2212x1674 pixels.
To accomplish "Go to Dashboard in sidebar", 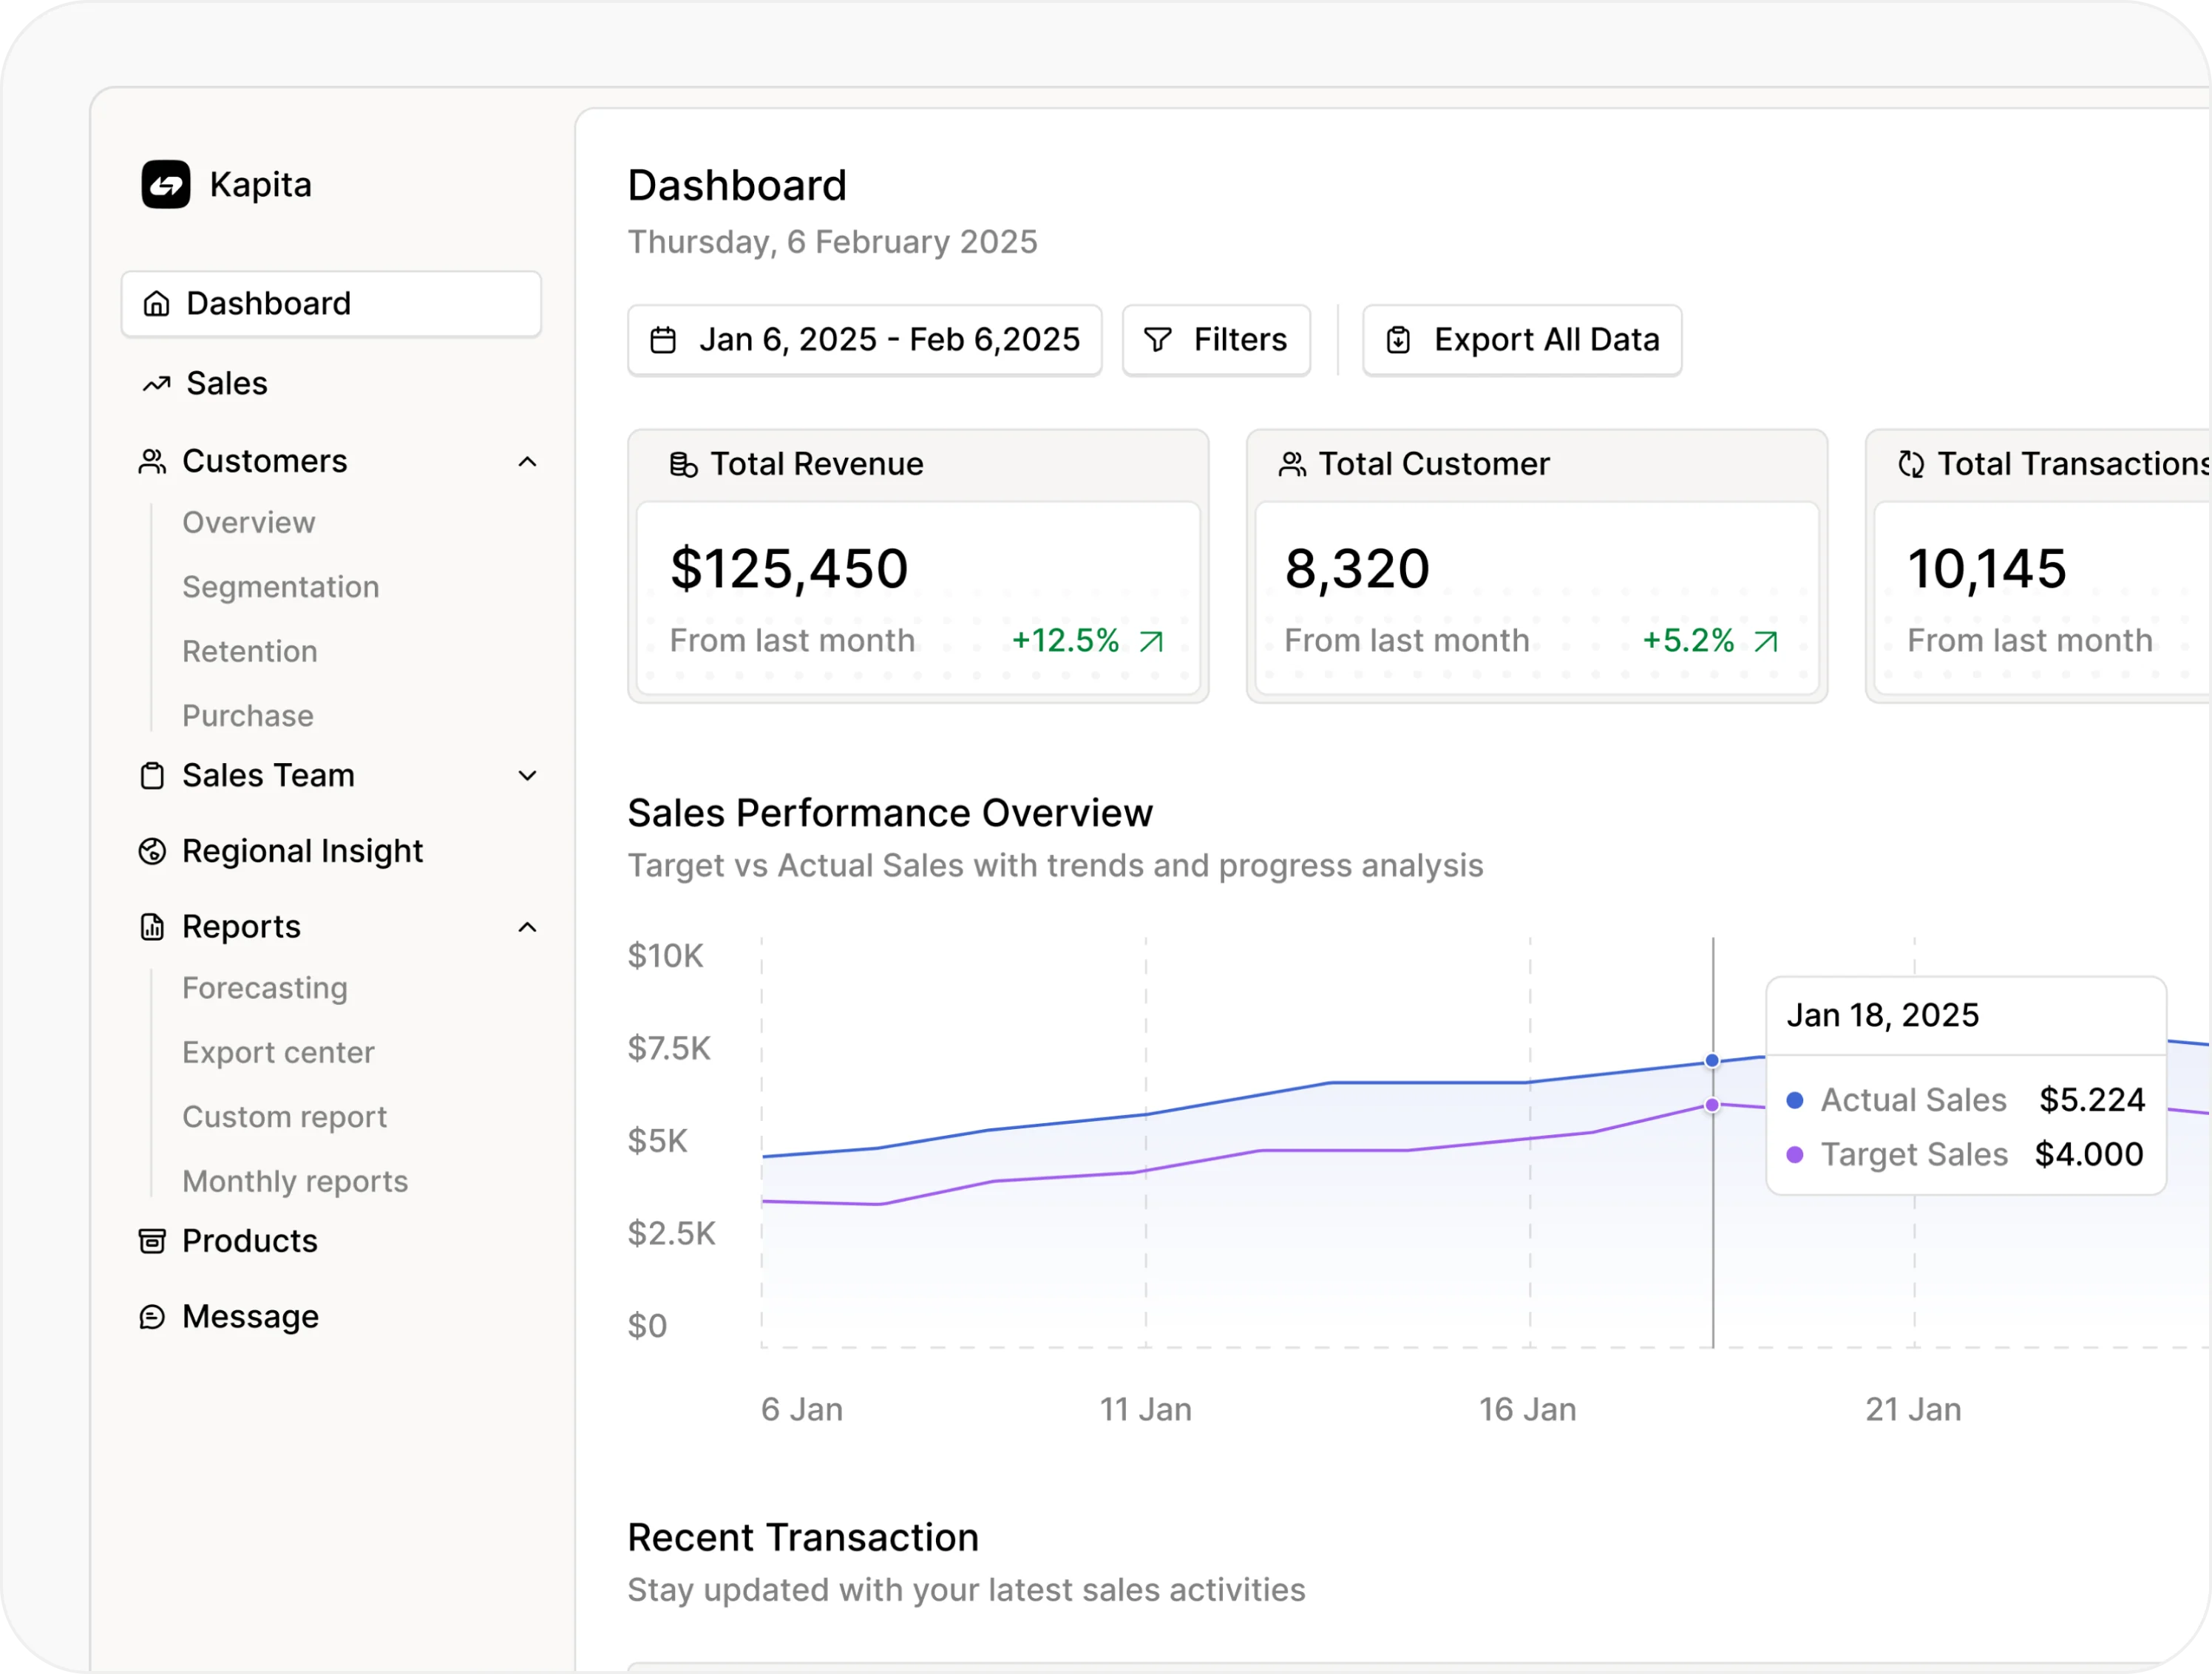I will pos(331,304).
